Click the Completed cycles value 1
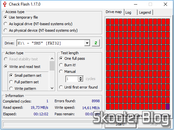The height and width of the screenshot is (130, 174). click(x=47, y=101)
